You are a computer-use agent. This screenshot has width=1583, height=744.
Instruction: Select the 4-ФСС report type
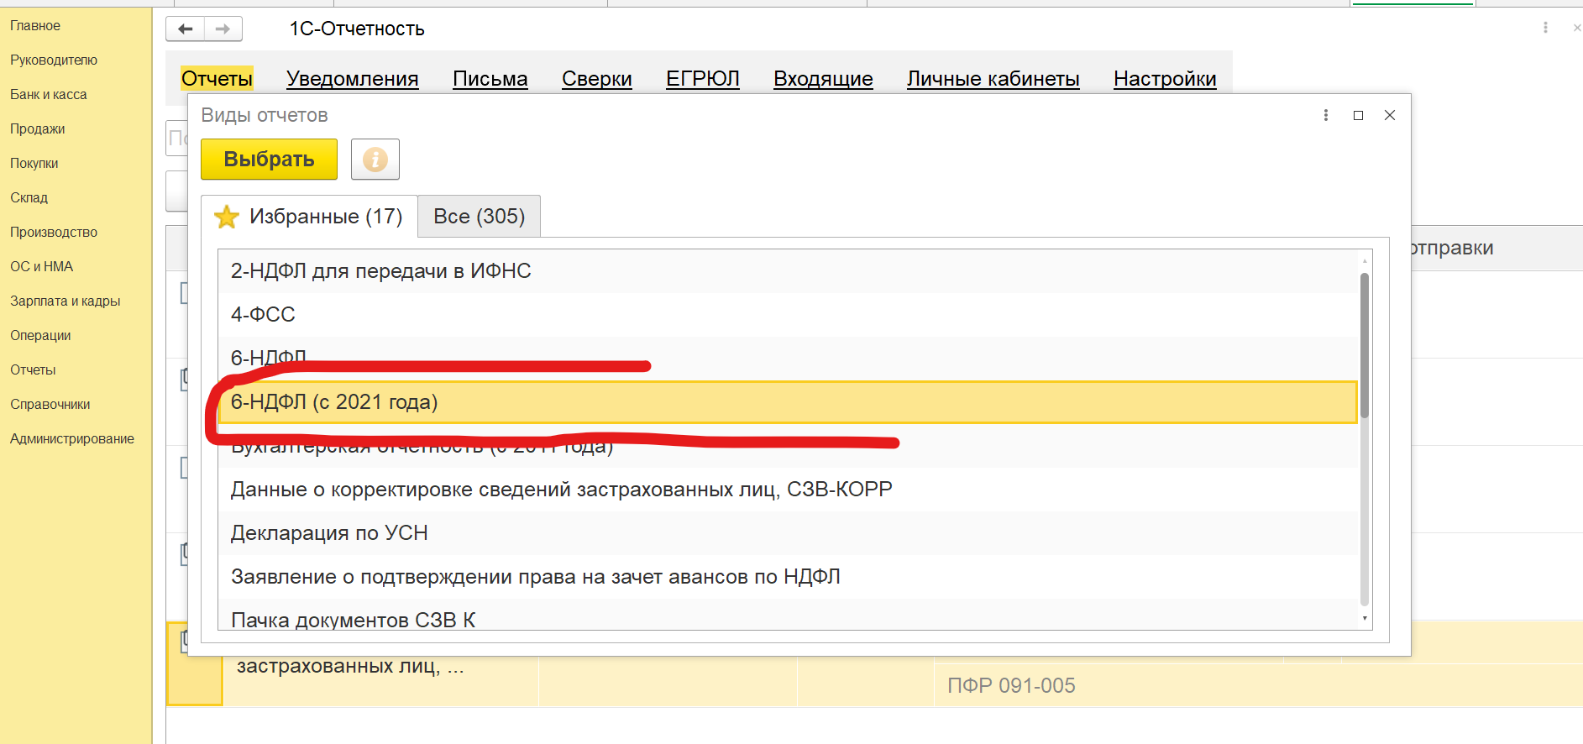788,315
